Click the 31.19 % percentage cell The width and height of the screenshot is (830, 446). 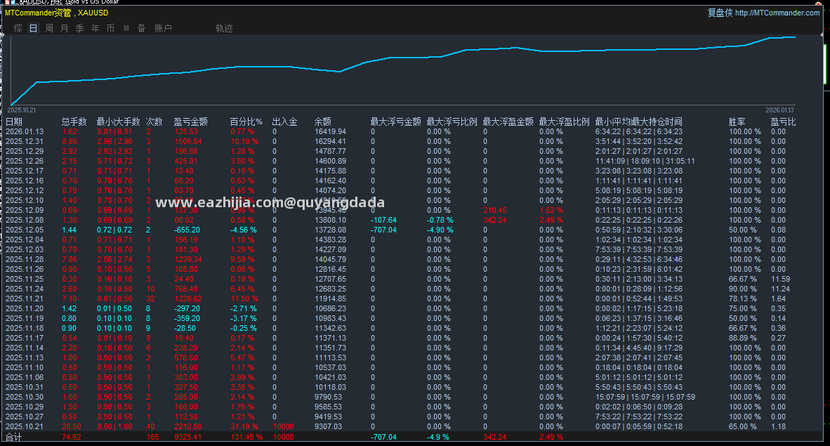[x=244, y=427]
